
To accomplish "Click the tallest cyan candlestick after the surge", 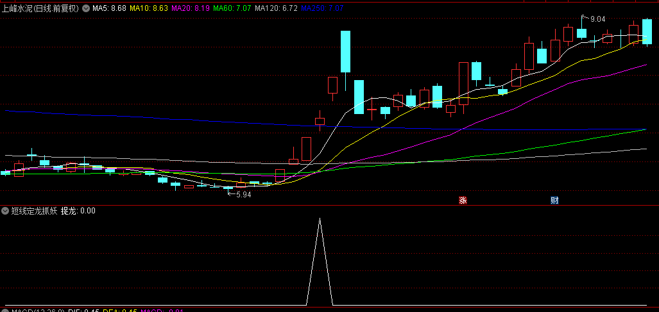I will tap(345, 52).
